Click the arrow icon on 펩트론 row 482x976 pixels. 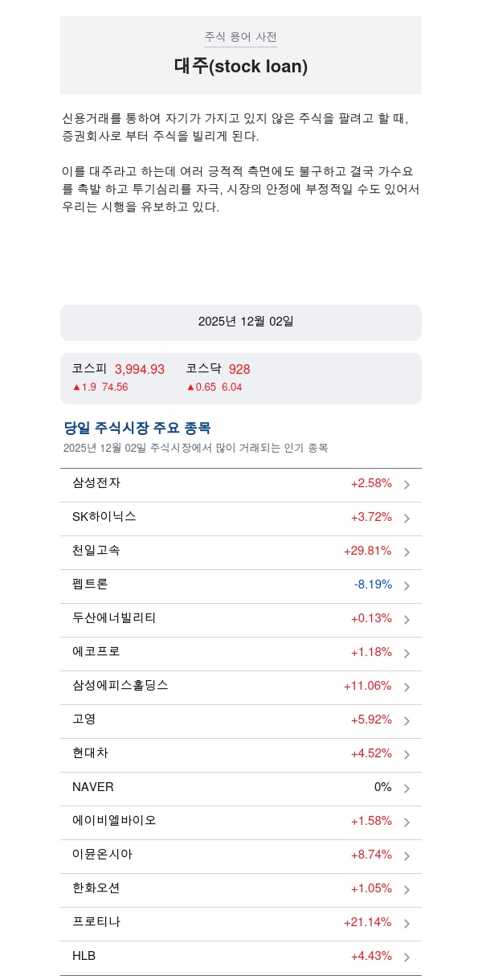[406, 586]
